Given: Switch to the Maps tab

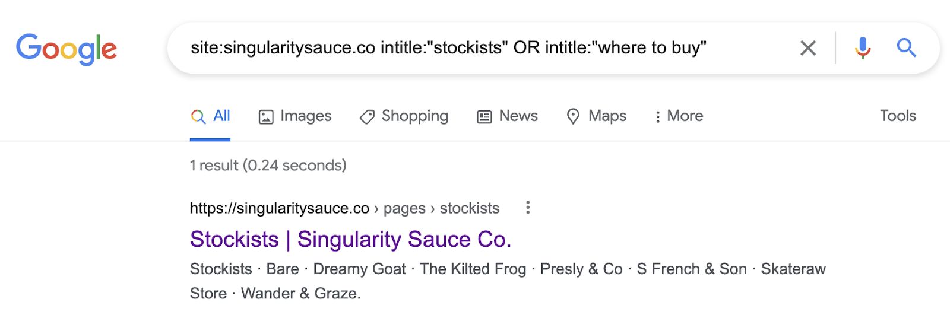Looking at the screenshot, I should pos(607,116).
